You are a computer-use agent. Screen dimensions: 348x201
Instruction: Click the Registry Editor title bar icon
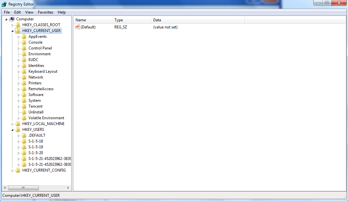[4, 4]
